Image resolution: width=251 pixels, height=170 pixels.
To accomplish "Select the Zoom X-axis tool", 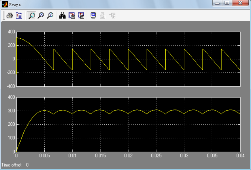I will point(41,15).
